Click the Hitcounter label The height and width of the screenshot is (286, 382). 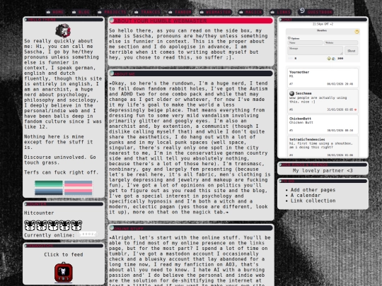tap(39, 213)
